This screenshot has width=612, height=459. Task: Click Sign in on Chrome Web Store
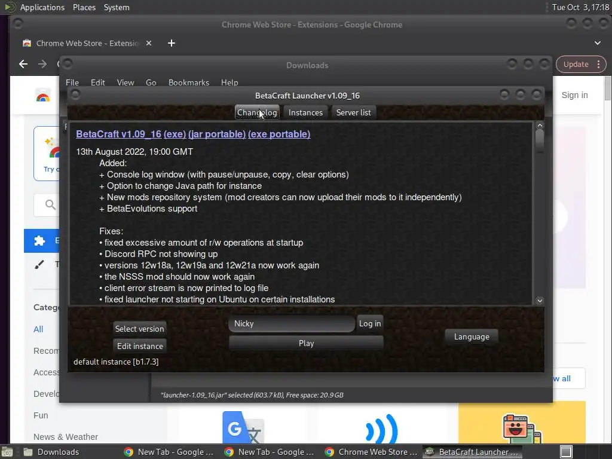pos(574,95)
